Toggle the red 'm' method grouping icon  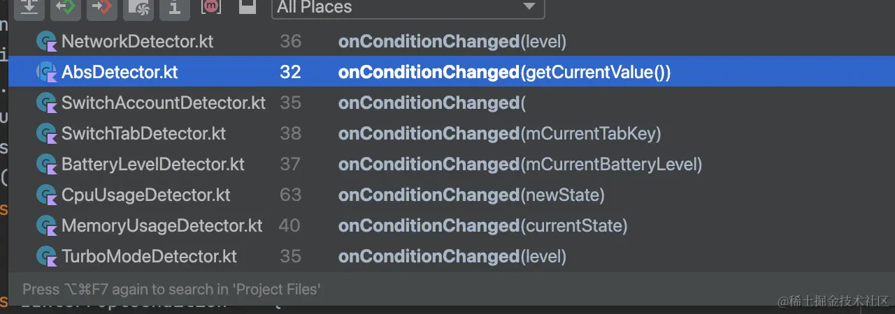coord(211,6)
